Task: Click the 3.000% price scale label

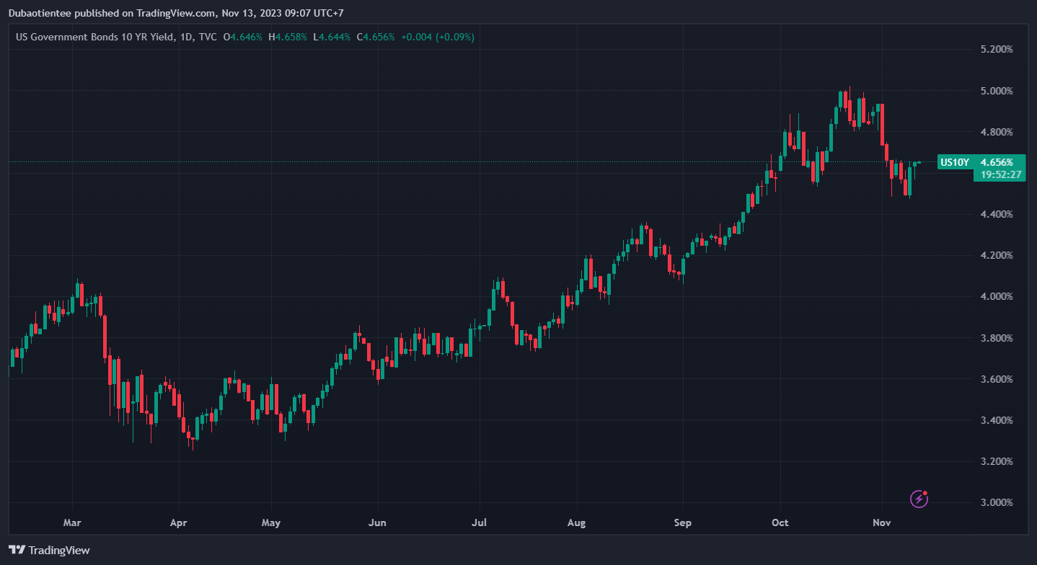Action: pyautogui.click(x=997, y=502)
